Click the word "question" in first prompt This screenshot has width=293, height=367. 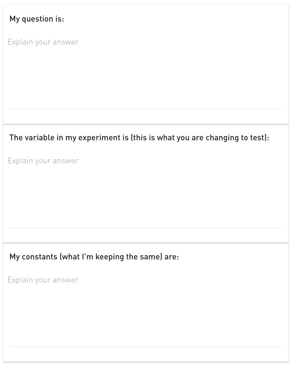pos(38,19)
